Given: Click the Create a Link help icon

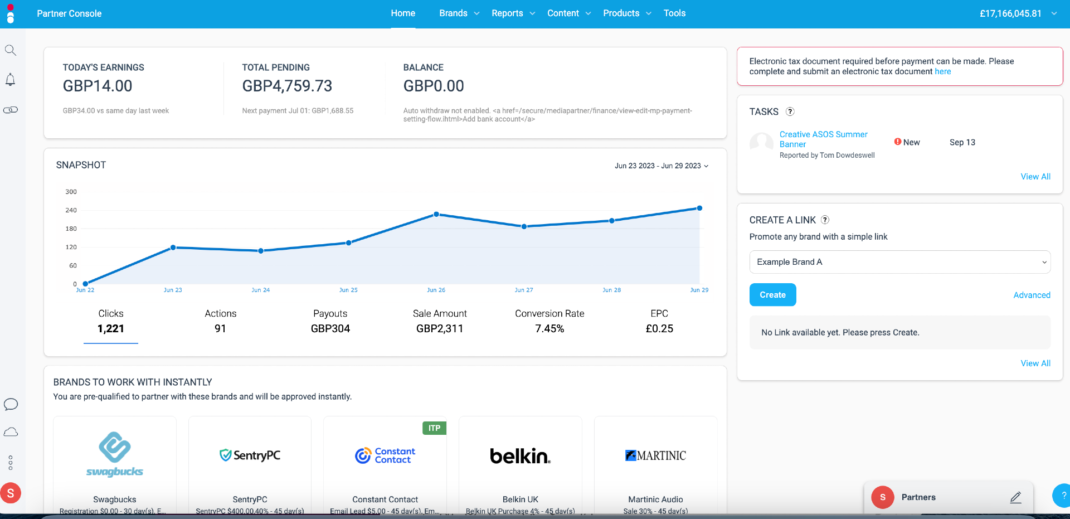Looking at the screenshot, I should (825, 220).
